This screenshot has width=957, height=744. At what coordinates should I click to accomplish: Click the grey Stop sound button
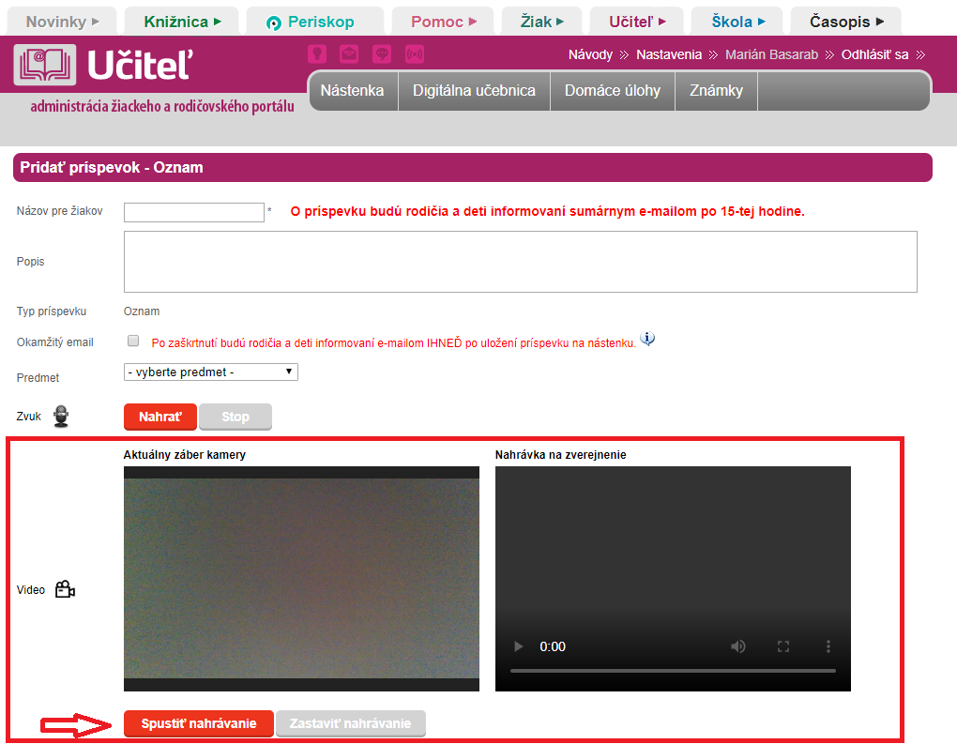235,417
